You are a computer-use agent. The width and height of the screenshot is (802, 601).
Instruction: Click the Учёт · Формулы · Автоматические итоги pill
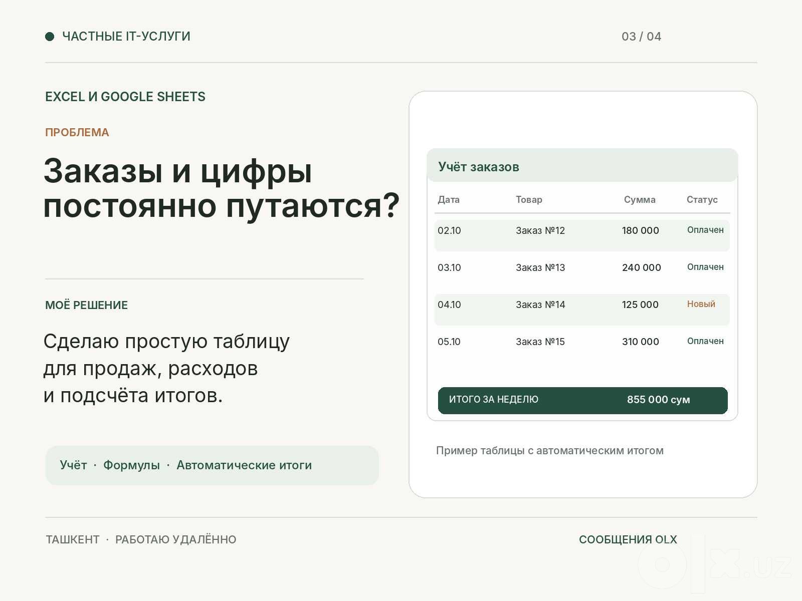coord(212,465)
